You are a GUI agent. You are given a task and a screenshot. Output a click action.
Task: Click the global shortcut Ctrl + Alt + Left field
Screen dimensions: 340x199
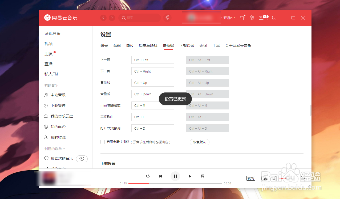click(208, 60)
